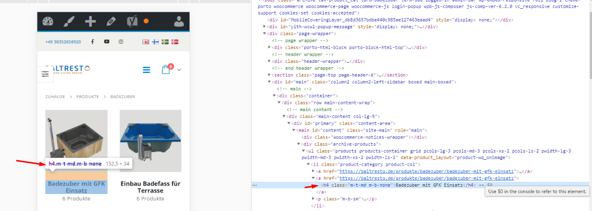Screen dimensions: 592x211
Task: Open the Badezuber mit GFK Einsatz title
Action: click(x=76, y=187)
